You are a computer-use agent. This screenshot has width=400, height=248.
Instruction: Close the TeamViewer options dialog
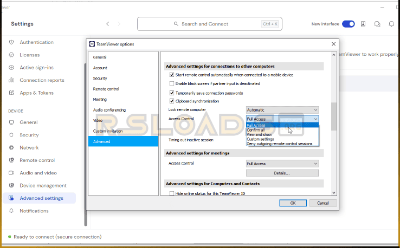(x=333, y=44)
